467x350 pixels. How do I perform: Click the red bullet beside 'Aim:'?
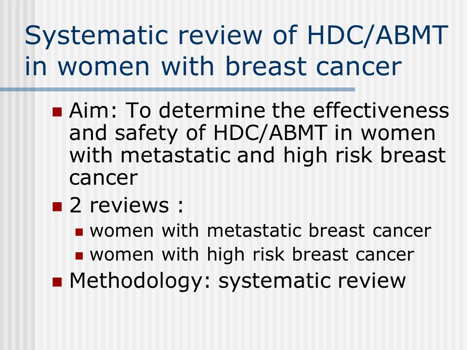[x=57, y=112]
